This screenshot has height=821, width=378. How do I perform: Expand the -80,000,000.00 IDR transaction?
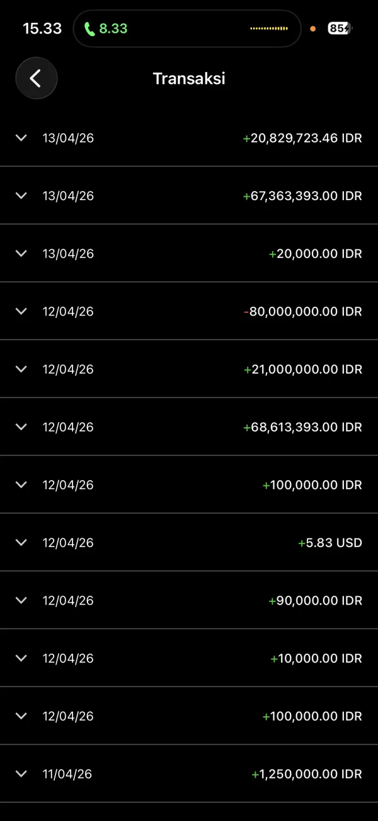[21, 311]
